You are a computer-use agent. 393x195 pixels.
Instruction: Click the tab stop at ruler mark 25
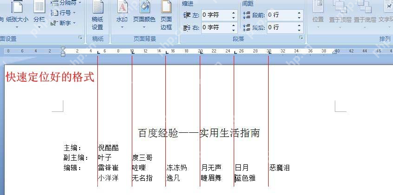(235, 52)
